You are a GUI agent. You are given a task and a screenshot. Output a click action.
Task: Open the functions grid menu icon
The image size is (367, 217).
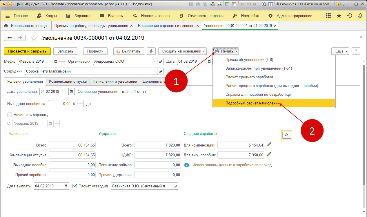pos(328,16)
